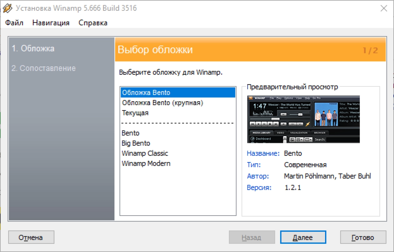The width and height of the screenshot is (394, 252).
Task: Click the page counter 1/2
Action: pyautogui.click(x=370, y=51)
